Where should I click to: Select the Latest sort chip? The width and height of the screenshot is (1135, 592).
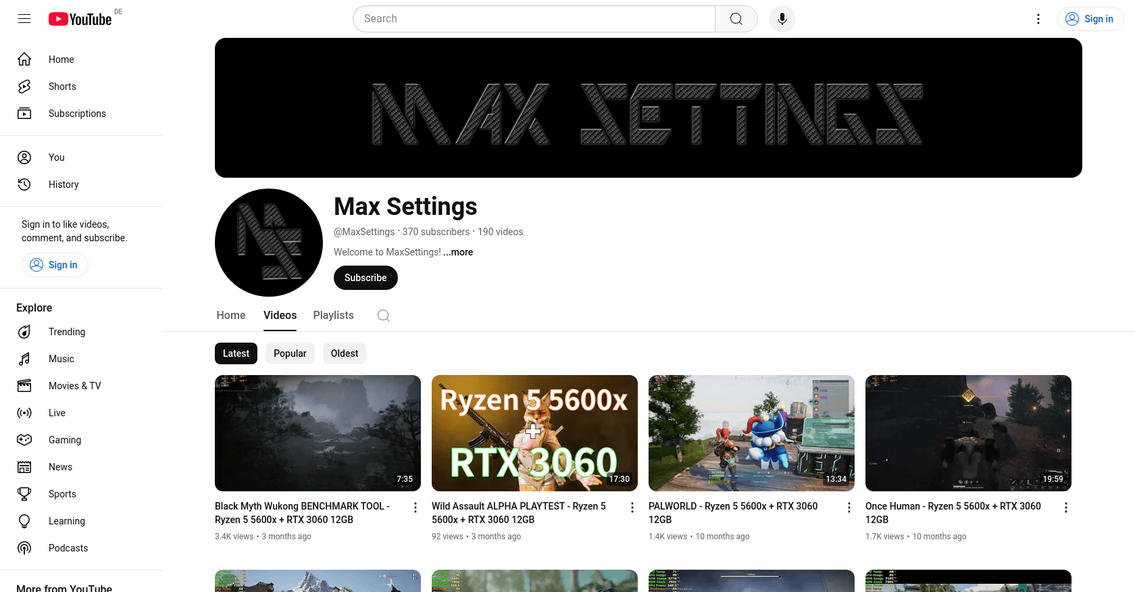tap(236, 353)
